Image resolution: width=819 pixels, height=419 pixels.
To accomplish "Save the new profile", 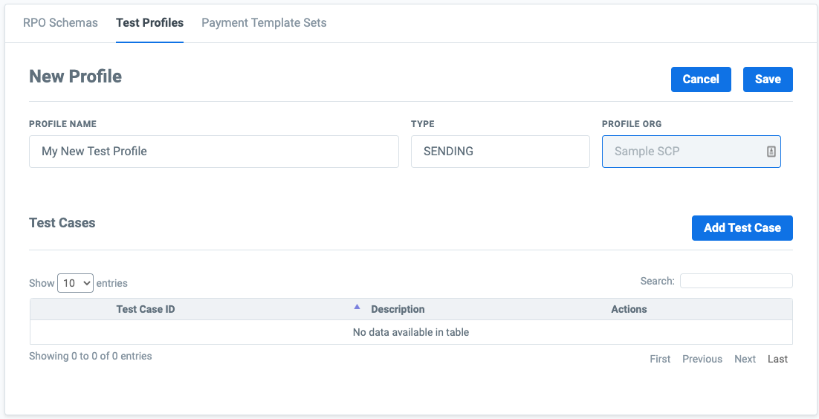I will (768, 79).
